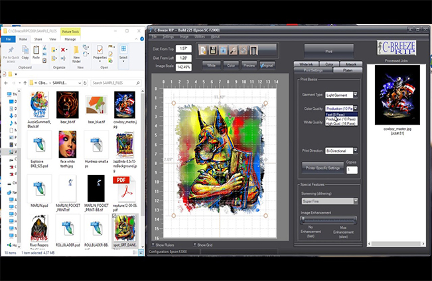Click the Move to icon in Organize group
Image resolution: width=432 pixels, height=281 pixels.
click(x=54, y=50)
